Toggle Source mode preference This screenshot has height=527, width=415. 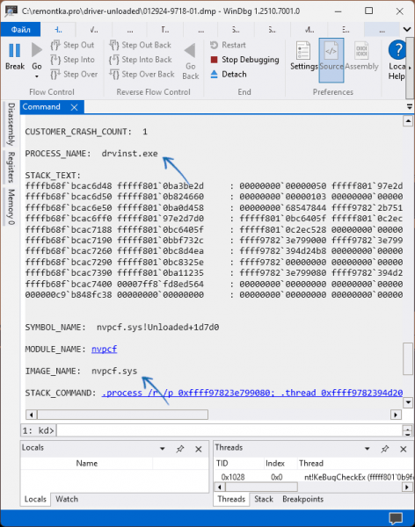click(x=331, y=60)
